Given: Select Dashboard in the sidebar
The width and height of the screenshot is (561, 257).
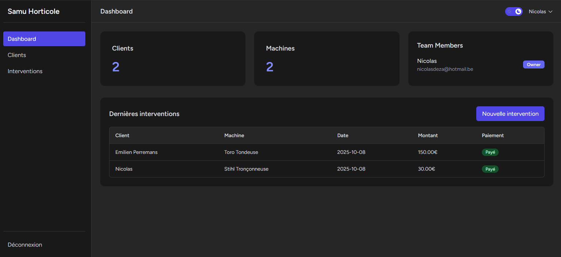Looking at the screenshot, I should (44, 39).
